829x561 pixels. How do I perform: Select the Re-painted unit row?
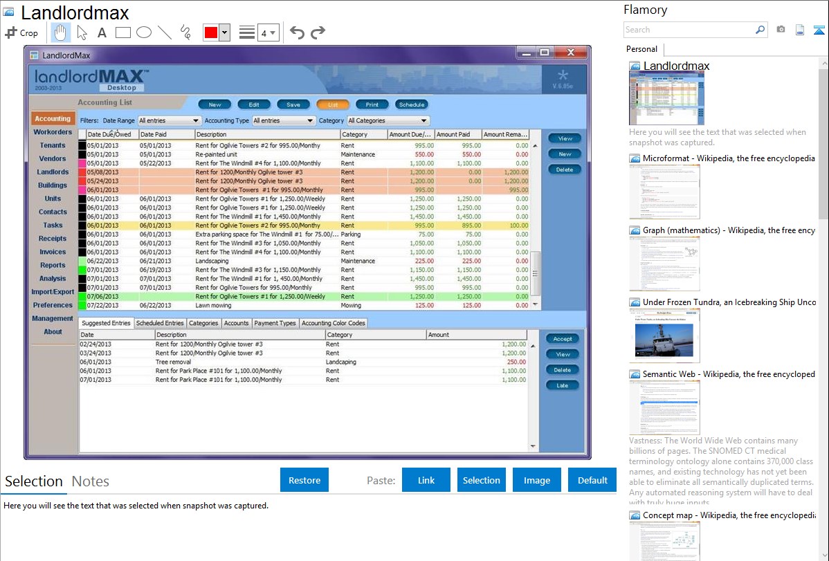304,154
